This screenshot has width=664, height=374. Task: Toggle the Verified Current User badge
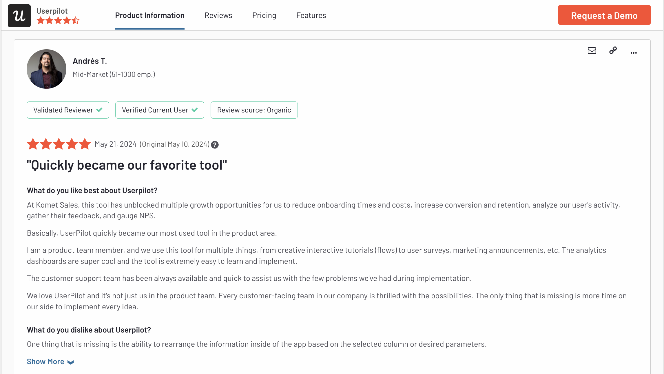point(160,110)
